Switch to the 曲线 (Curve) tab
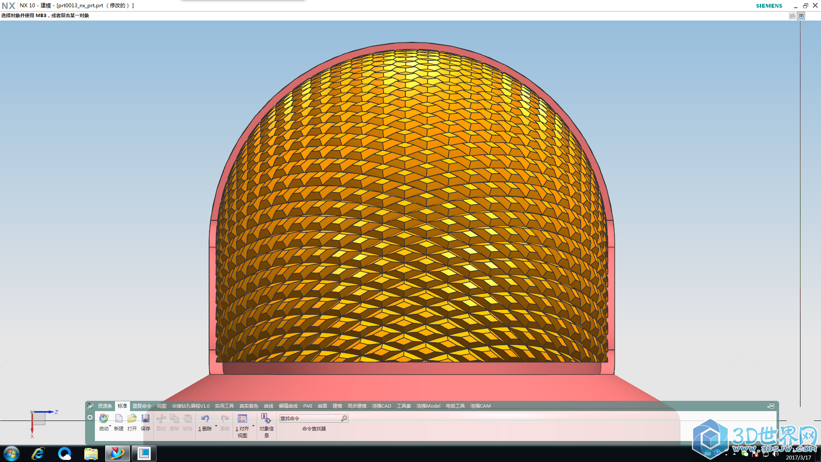 [269, 406]
